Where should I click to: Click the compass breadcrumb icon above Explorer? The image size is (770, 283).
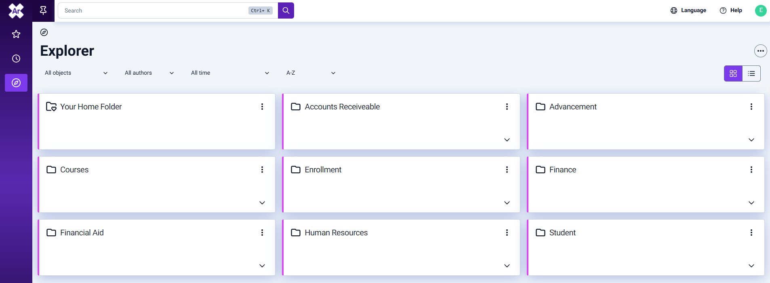(44, 32)
